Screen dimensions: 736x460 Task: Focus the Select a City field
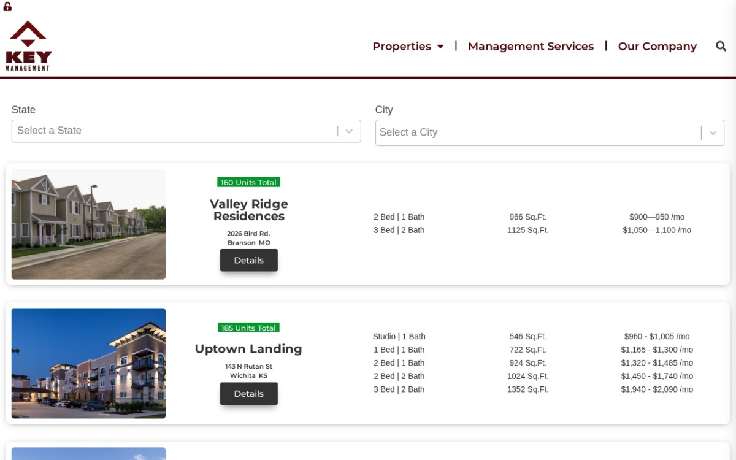pos(550,132)
